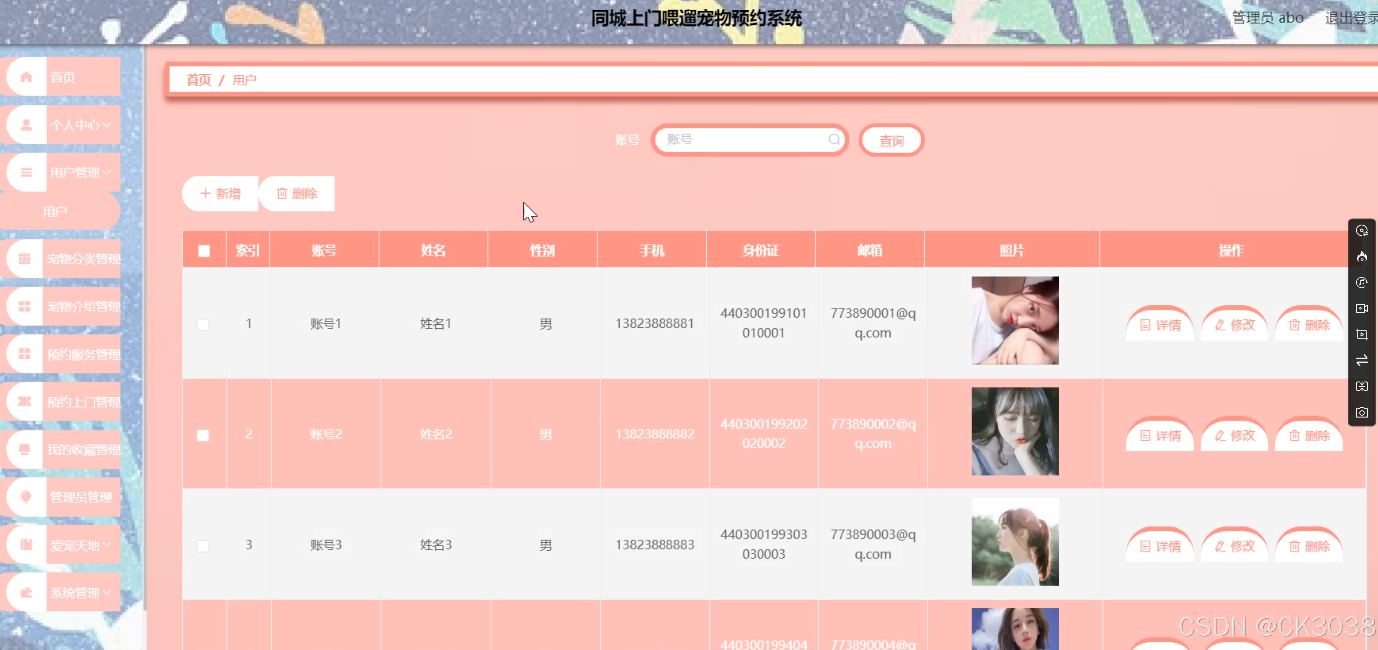Click the 身份证 column header
Viewport: 1378px width, 650px height.
[760, 250]
